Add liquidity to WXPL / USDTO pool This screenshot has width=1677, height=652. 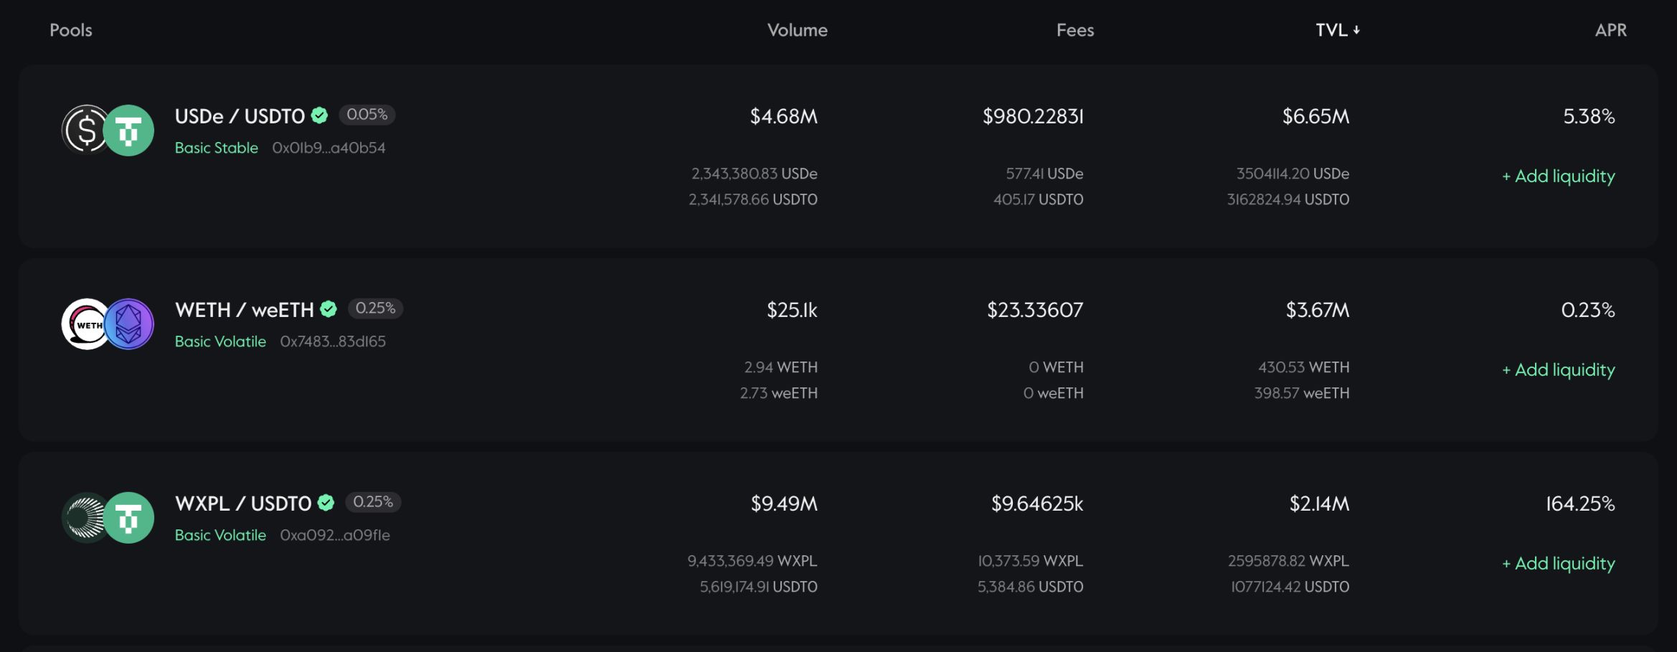coord(1558,564)
